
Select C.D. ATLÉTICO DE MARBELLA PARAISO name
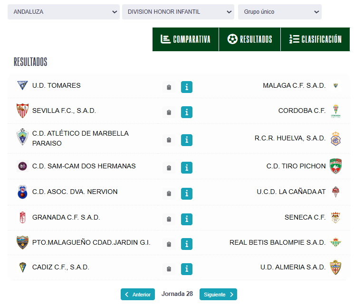point(80,138)
